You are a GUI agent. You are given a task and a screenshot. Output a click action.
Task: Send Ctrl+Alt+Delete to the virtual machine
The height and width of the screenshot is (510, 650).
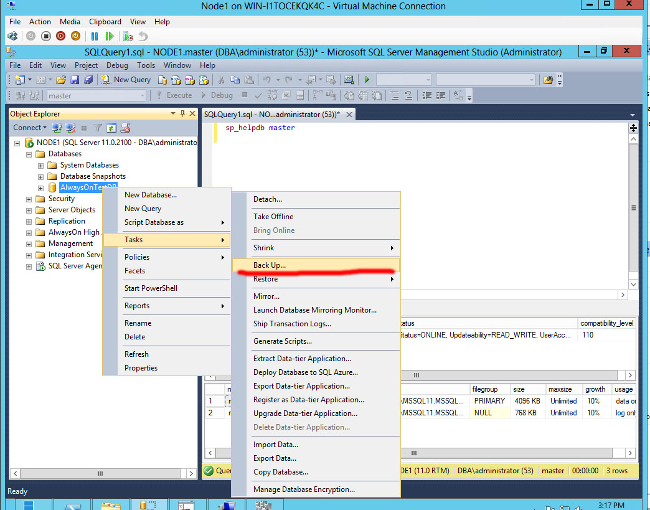12,36
